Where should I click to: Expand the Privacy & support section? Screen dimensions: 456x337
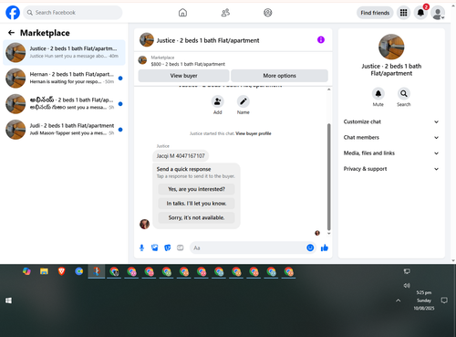(x=391, y=169)
